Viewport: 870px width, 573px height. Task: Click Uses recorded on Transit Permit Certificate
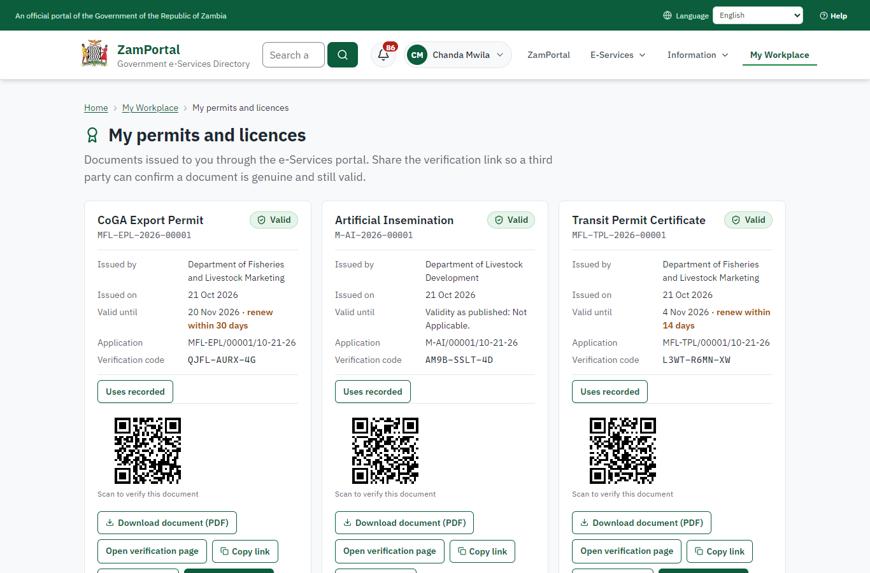click(x=610, y=392)
